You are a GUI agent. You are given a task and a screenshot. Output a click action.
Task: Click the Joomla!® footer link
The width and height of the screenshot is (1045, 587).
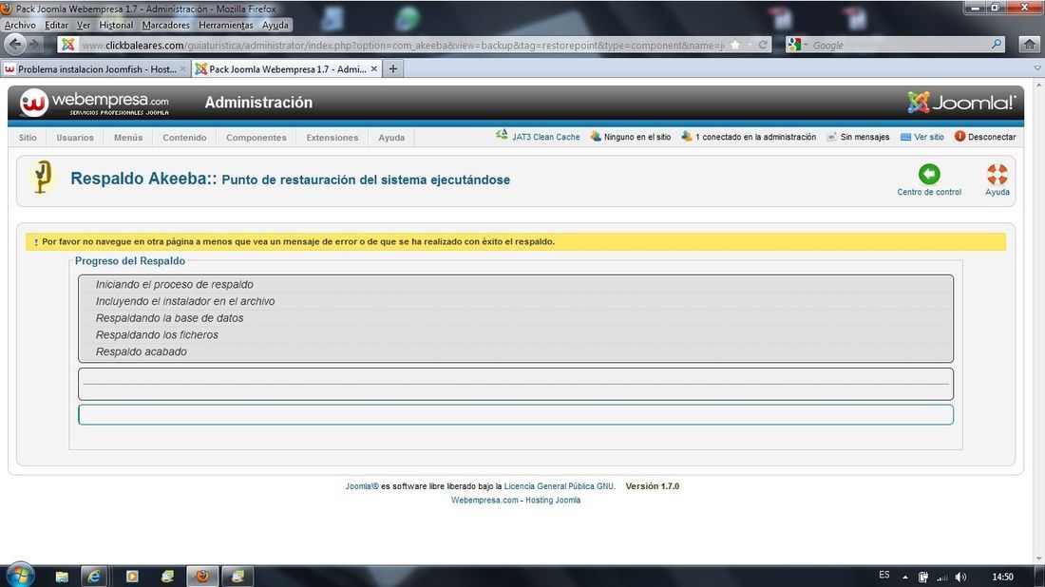(x=362, y=486)
